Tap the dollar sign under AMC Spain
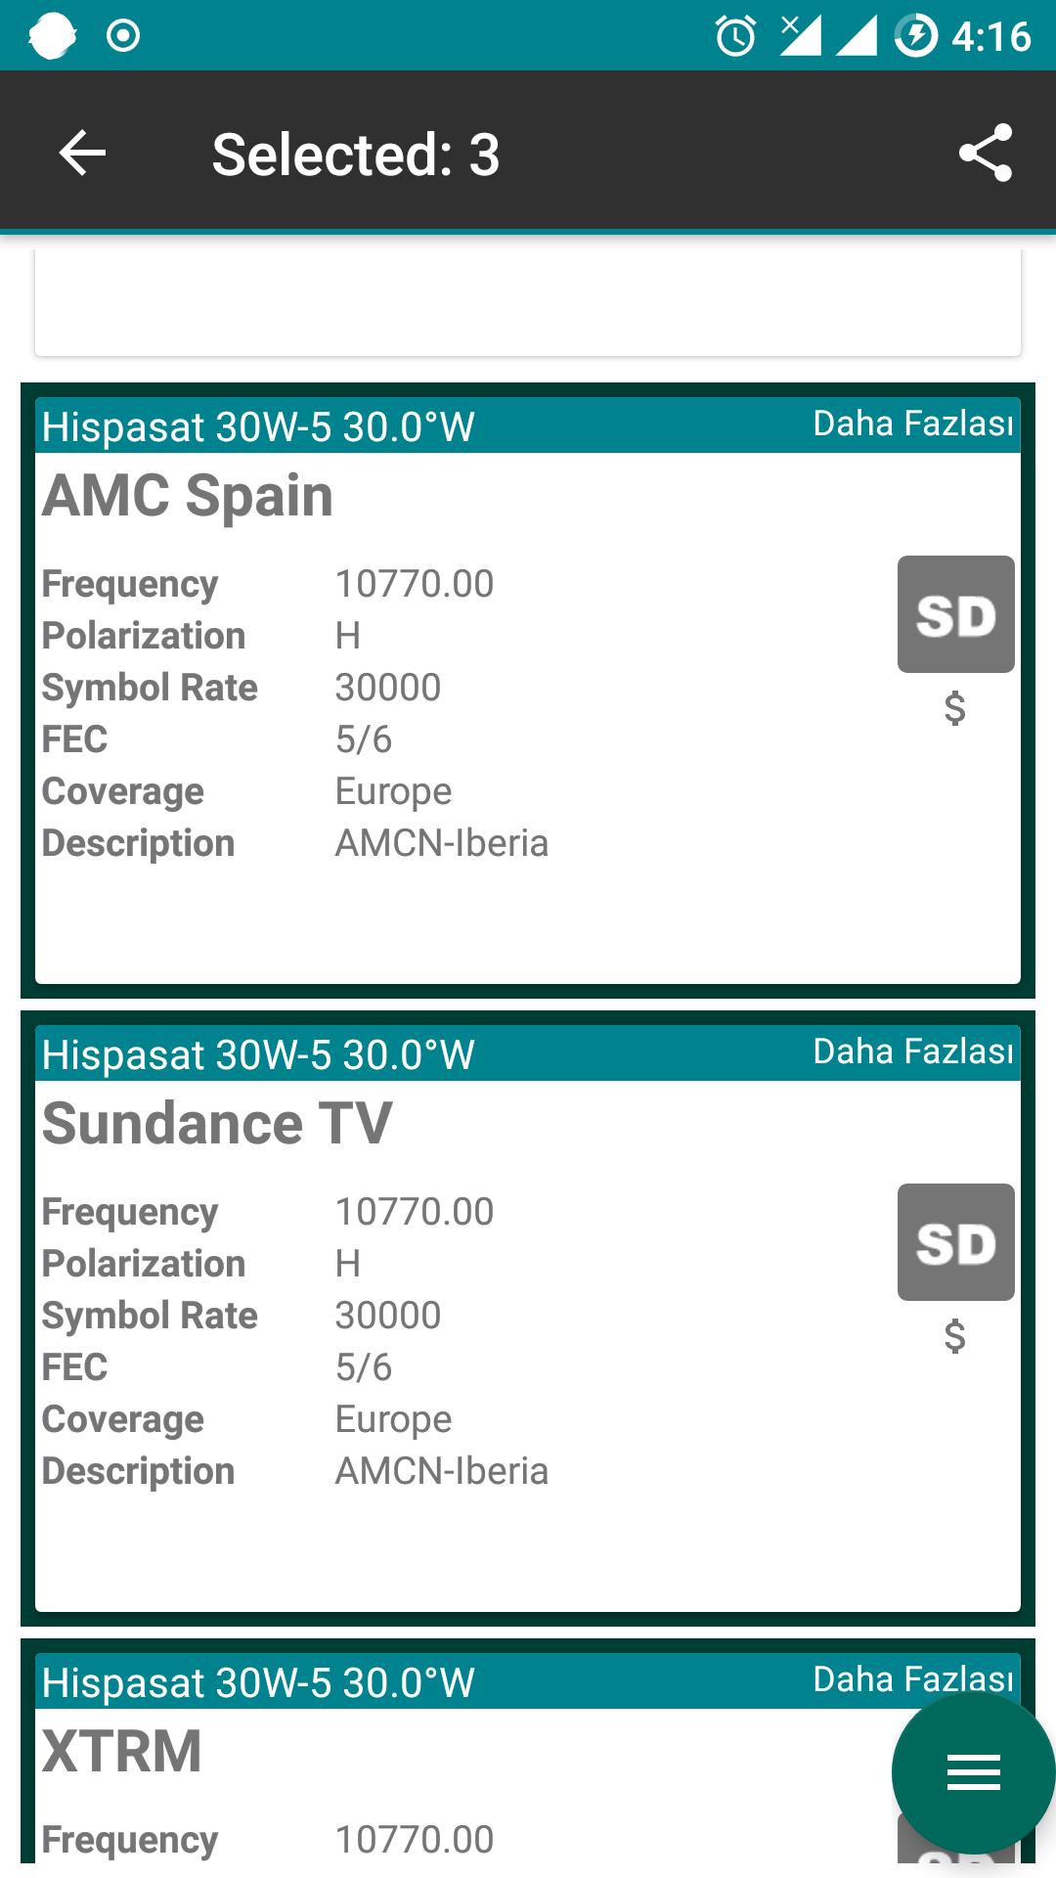This screenshot has width=1056, height=1878. [x=955, y=708]
